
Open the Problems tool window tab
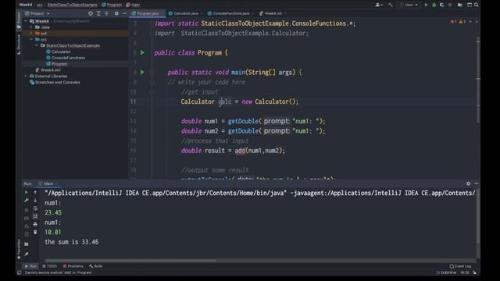[x=73, y=266]
